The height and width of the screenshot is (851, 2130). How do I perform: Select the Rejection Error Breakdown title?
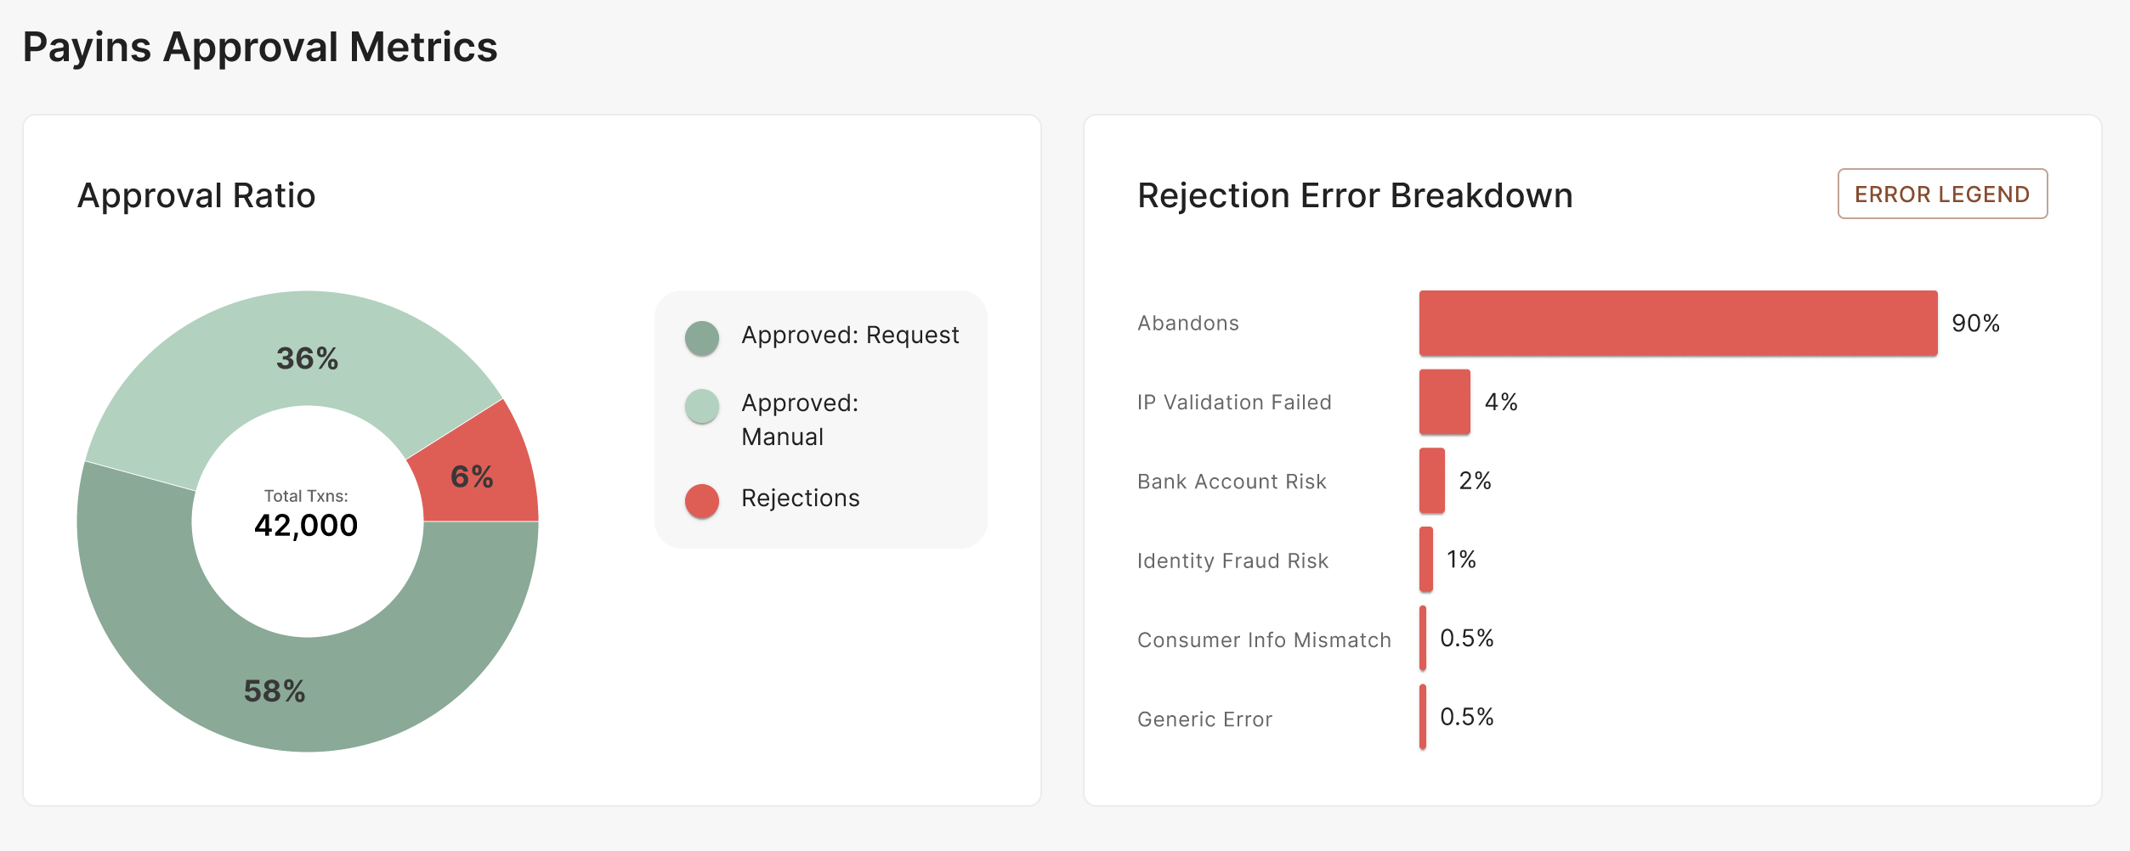1357,195
